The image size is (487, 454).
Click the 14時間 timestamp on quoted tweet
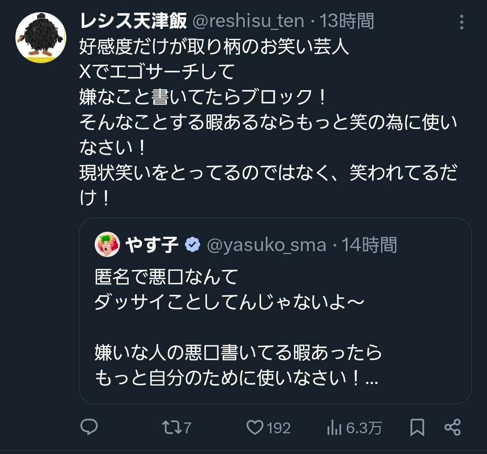pyautogui.click(x=369, y=245)
